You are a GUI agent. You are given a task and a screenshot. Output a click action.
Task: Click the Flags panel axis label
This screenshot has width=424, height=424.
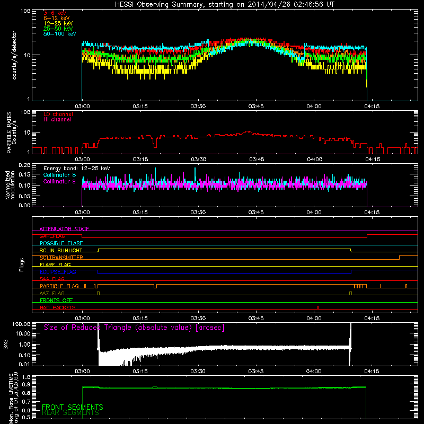coord(21,264)
